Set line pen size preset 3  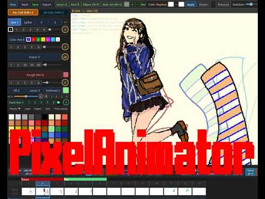pos(30,29)
